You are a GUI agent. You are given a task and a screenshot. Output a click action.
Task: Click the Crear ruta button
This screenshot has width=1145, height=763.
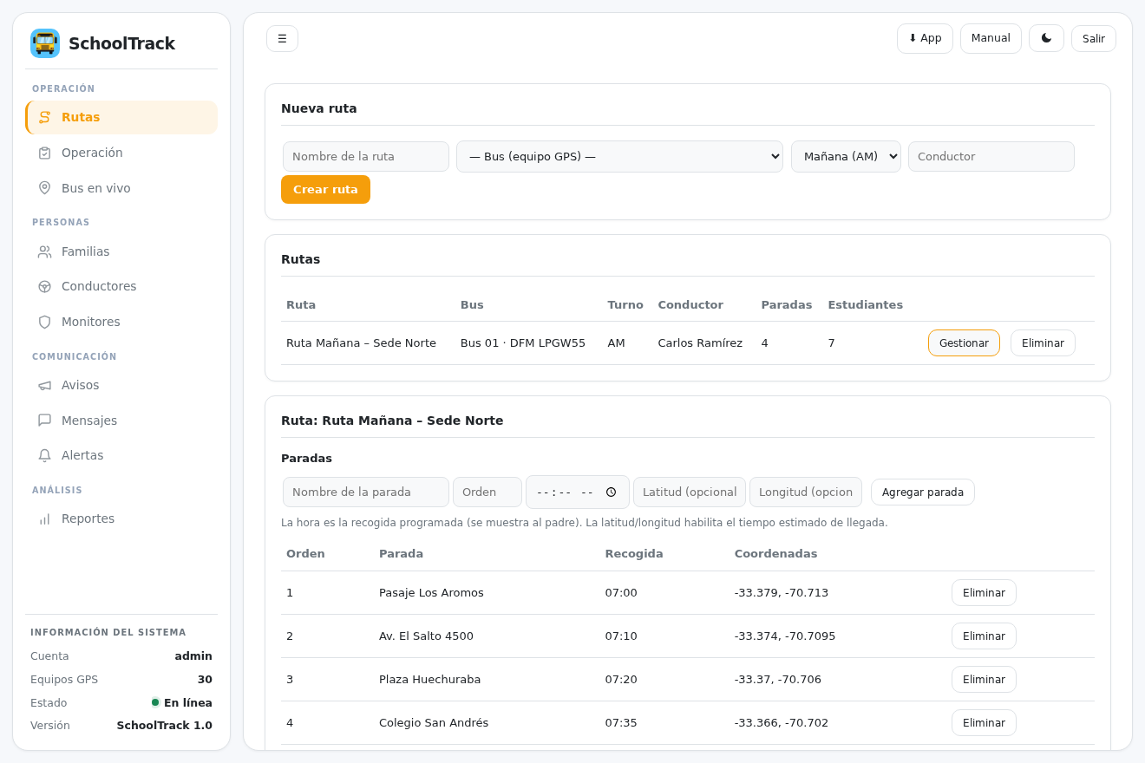(325, 190)
